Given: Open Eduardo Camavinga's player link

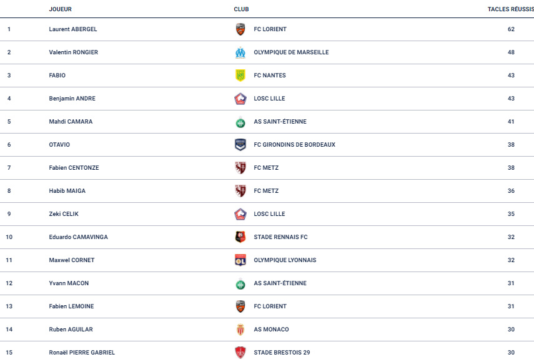Looking at the screenshot, I should pyautogui.click(x=78, y=237).
